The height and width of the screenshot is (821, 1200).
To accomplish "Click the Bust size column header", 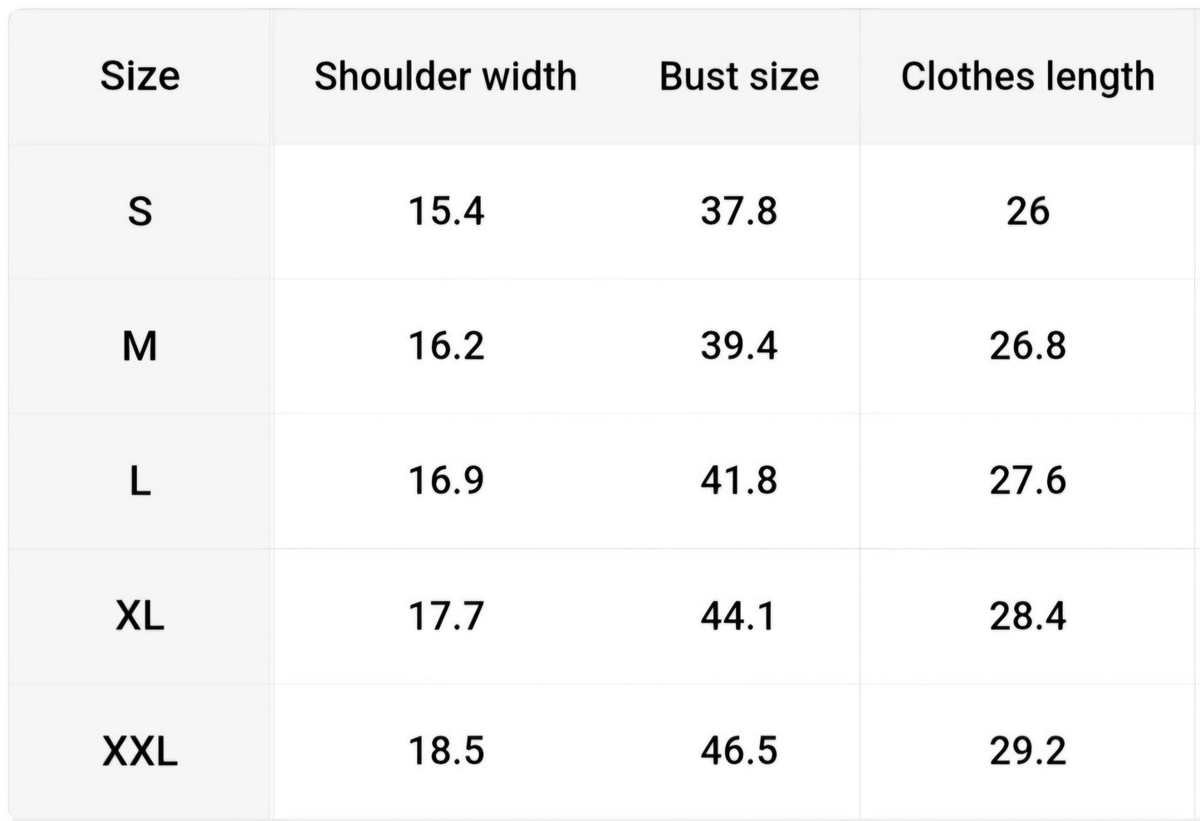I will 739,76.
